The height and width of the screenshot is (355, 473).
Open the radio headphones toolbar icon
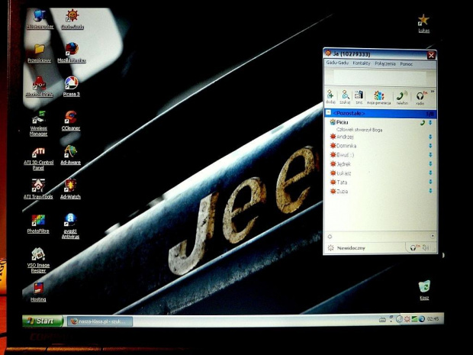tap(420, 98)
